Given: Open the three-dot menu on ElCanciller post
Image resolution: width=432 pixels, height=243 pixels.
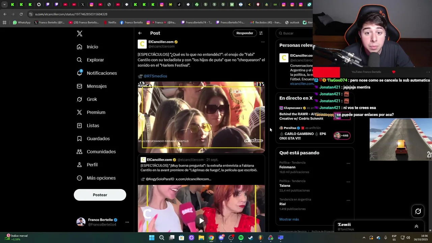Looking at the screenshot, I should (263, 42).
